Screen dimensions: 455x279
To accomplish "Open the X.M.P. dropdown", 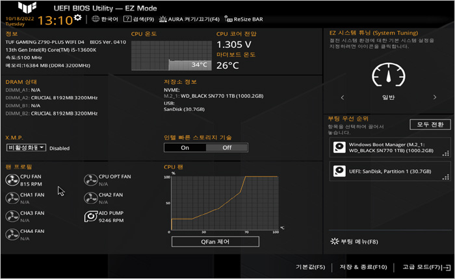I will tap(26, 148).
